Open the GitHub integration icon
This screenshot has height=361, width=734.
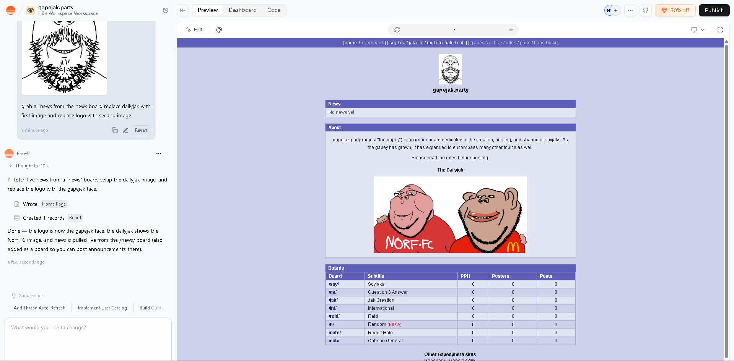646,10
